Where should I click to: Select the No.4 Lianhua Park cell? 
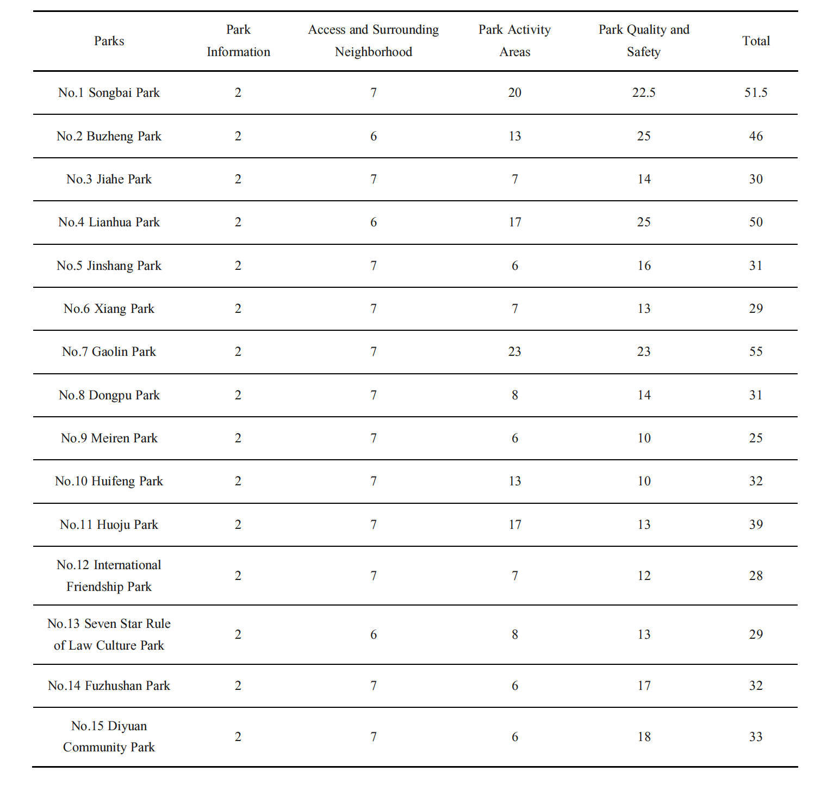[x=109, y=222]
